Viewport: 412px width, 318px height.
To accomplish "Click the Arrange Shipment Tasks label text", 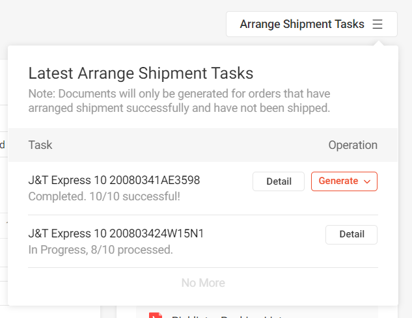I will point(302,24).
